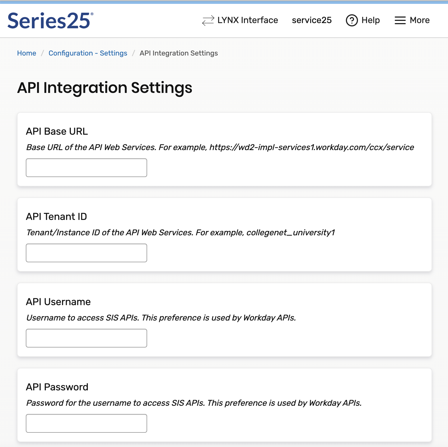Click into the API Tenant ID field

(86, 253)
